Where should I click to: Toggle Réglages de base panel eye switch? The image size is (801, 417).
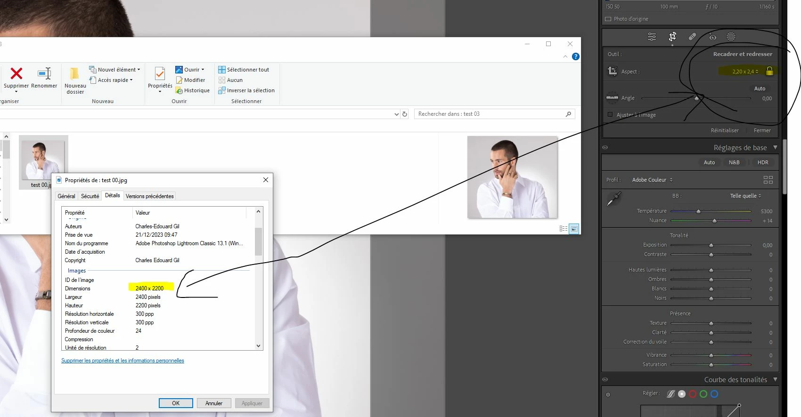point(605,147)
